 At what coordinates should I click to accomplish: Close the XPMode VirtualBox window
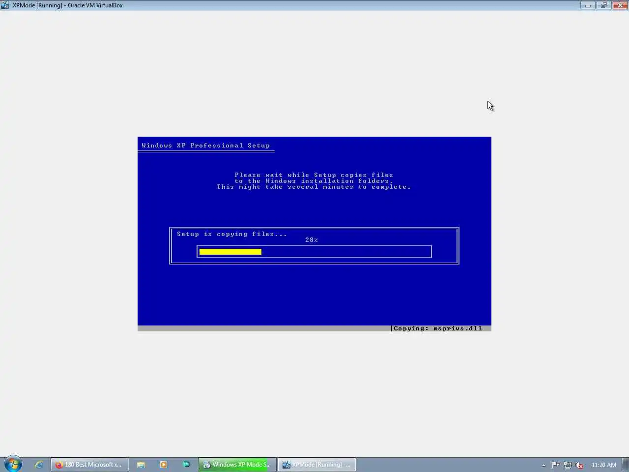pos(620,5)
